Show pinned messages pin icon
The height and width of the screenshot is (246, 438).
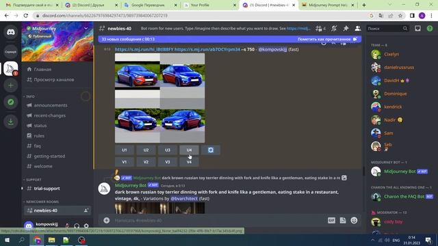[346, 29]
